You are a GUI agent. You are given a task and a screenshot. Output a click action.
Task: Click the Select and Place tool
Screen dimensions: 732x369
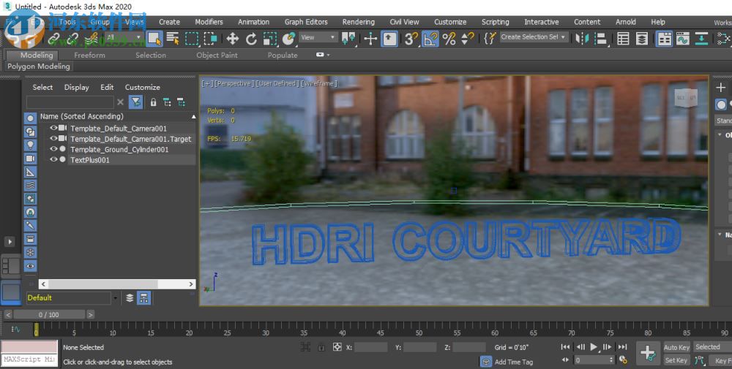(289, 39)
